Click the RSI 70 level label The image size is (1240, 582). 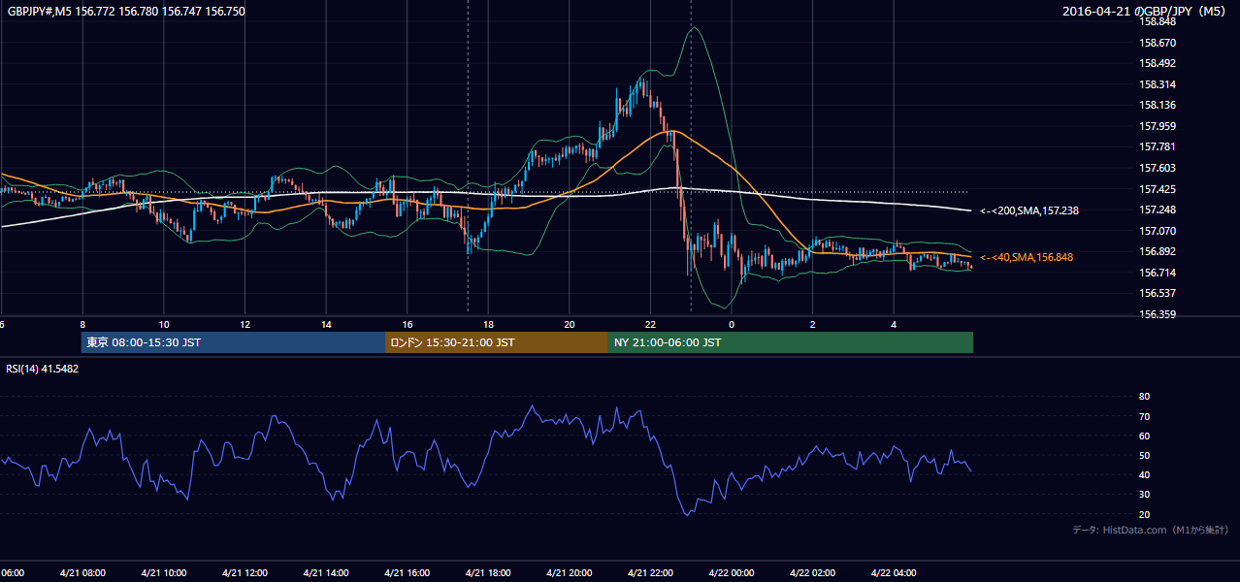(x=1144, y=416)
